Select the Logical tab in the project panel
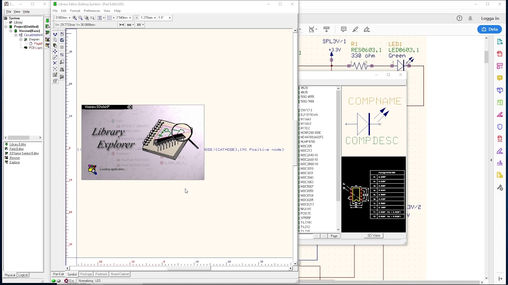The width and height of the screenshot is (508, 285). pos(23,275)
